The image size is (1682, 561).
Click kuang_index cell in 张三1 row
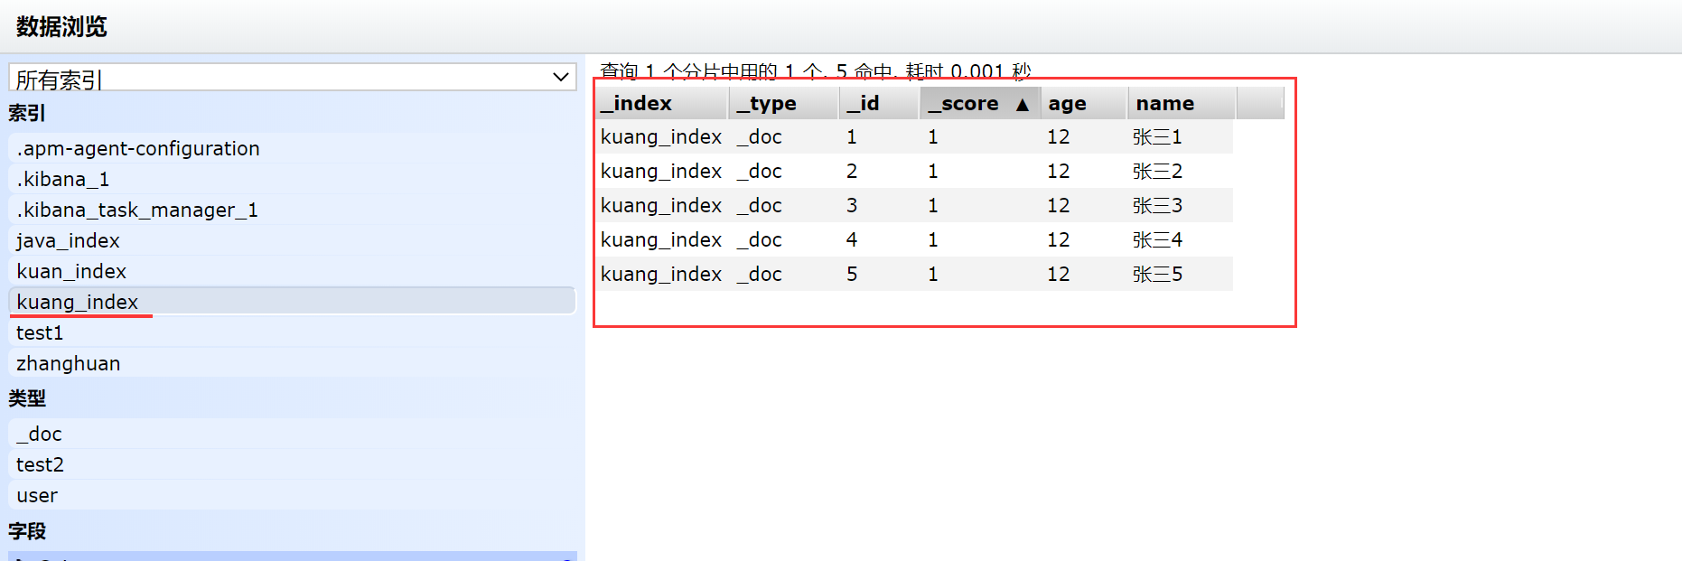pos(661,136)
